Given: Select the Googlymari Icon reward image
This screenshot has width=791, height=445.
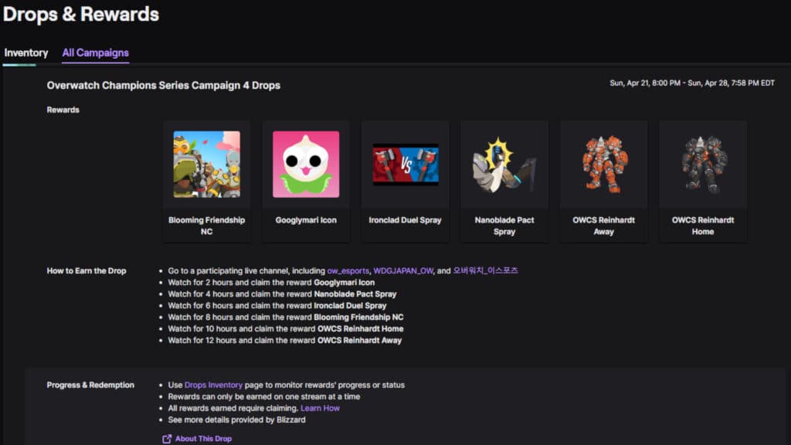Looking at the screenshot, I should [306, 164].
